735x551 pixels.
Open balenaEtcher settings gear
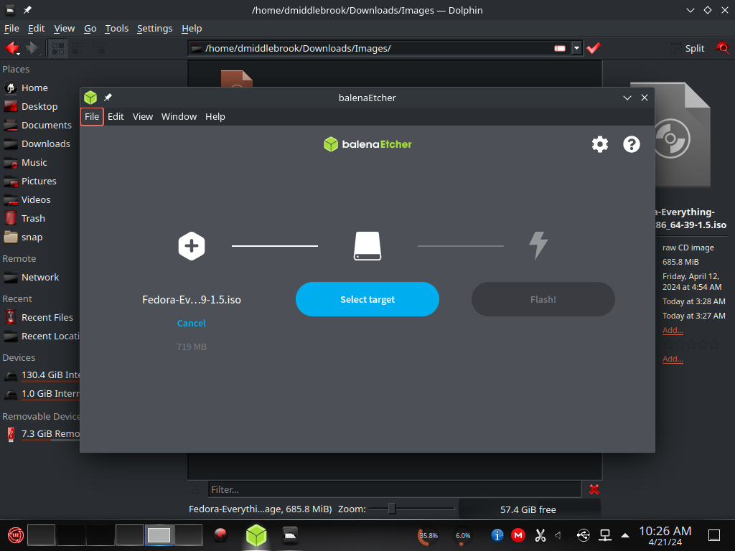pyautogui.click(x=599, y=144)
